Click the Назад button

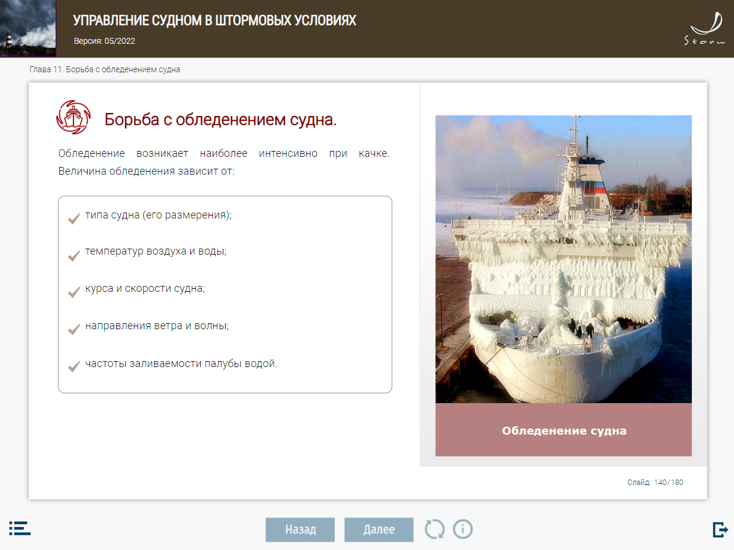(300, 530)
